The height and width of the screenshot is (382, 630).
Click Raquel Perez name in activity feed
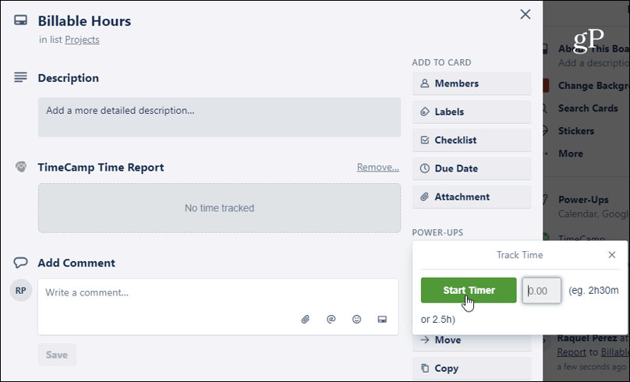pos(586,338)
